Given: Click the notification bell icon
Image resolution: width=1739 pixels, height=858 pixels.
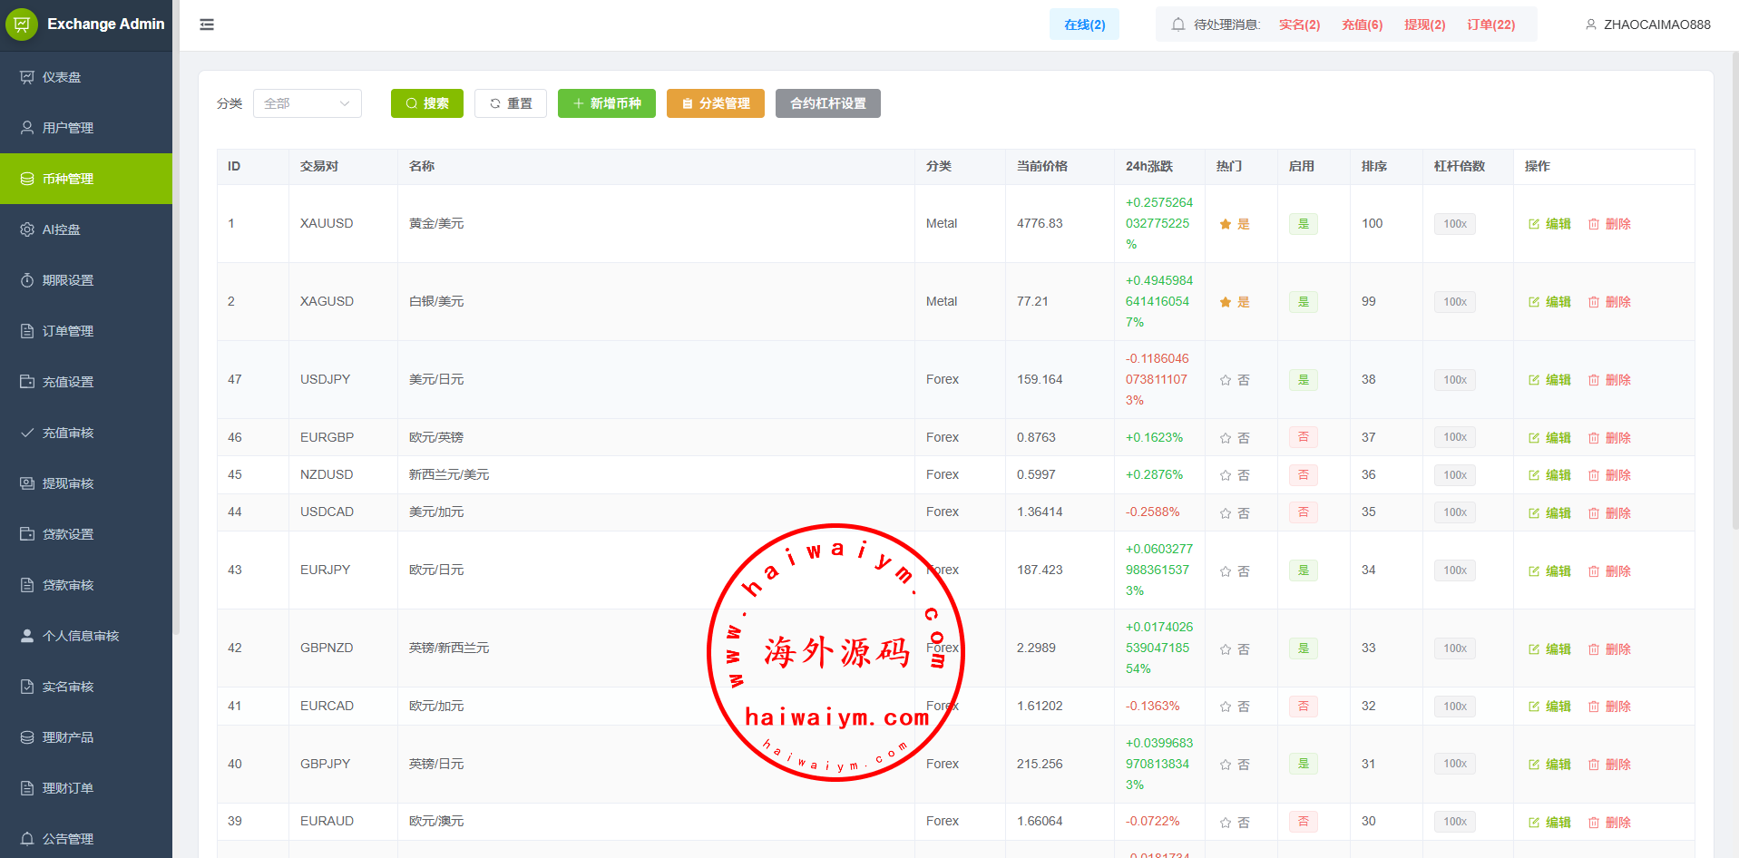Looking at the screenshot, I should 1177,24.
